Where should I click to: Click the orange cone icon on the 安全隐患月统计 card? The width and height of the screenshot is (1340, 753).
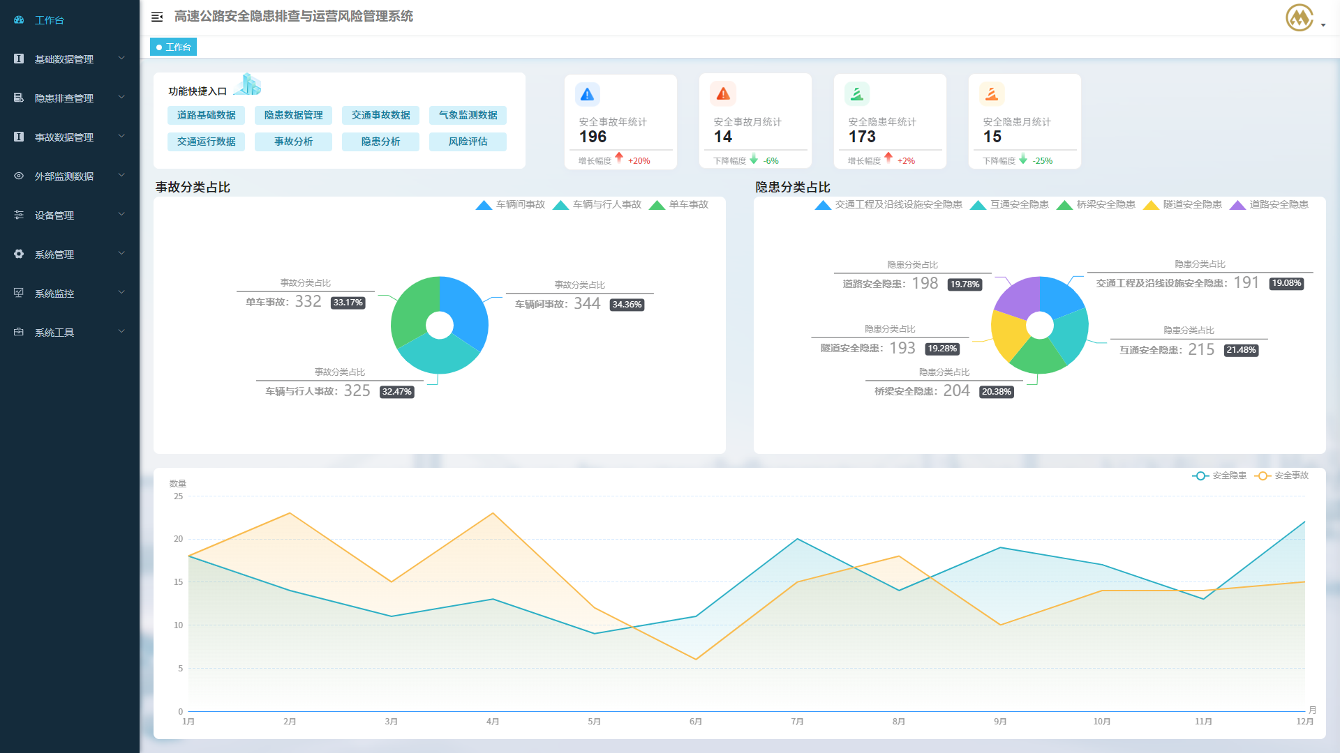coord(992,93)
